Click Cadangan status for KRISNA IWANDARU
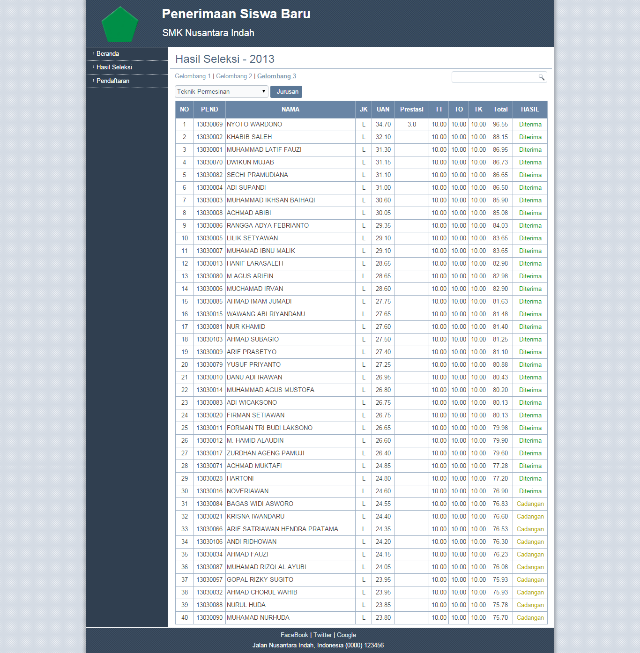 click(x=530, y=516)
